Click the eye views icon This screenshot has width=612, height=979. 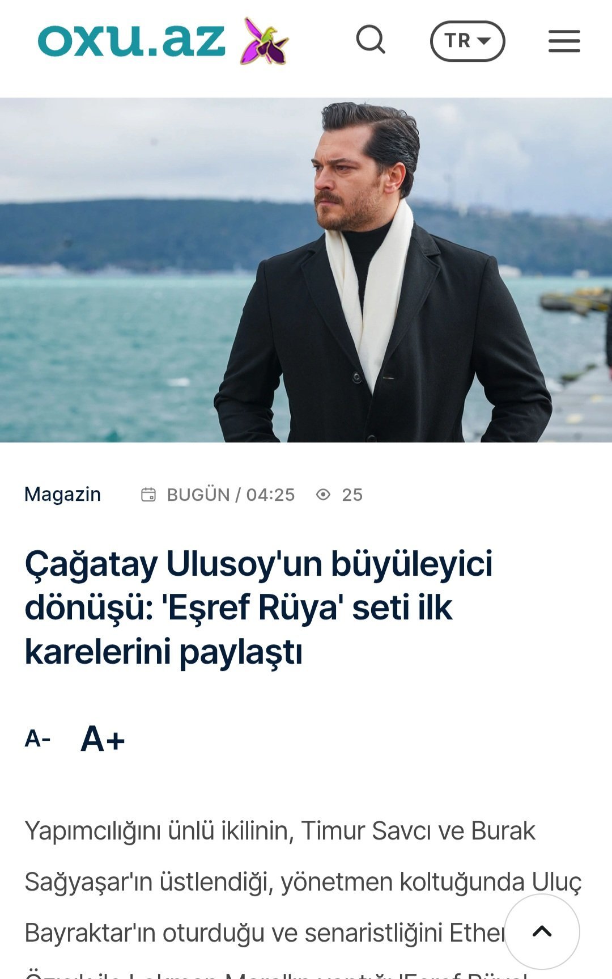[x=323, y=495]
